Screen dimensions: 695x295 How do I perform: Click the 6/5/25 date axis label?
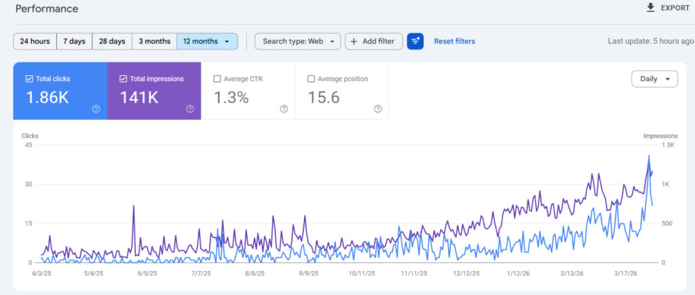[147, 274]
